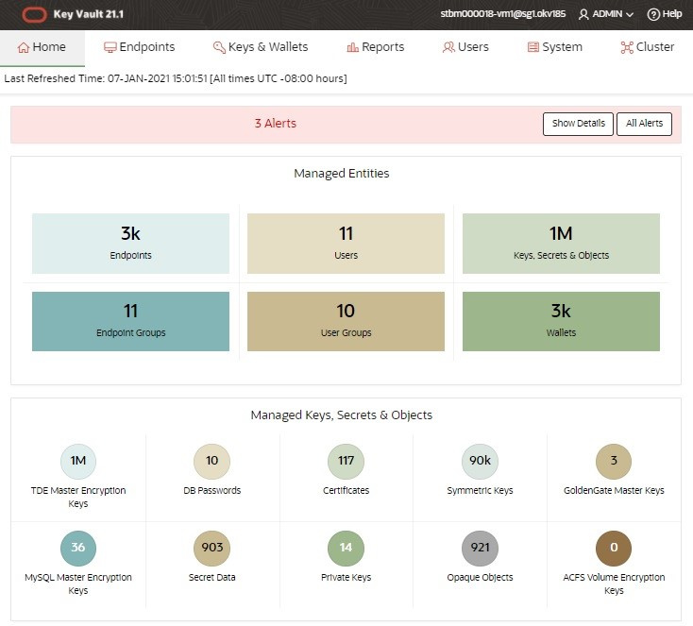Viewport: 693px width, 626px height.
Task: Click the Endpoints monitor icon
Action: [x=110, y=47]
